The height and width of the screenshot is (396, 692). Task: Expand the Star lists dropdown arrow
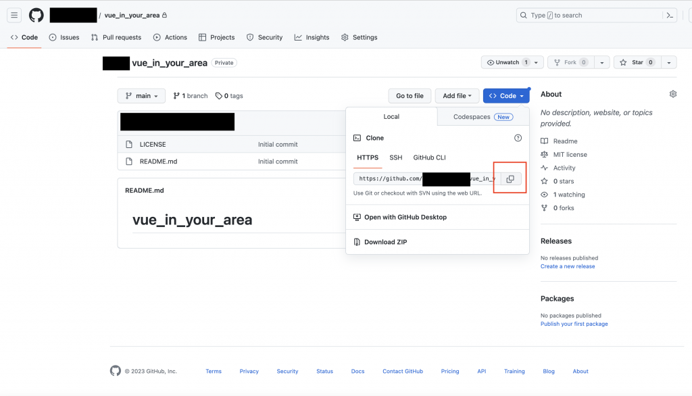669,63
